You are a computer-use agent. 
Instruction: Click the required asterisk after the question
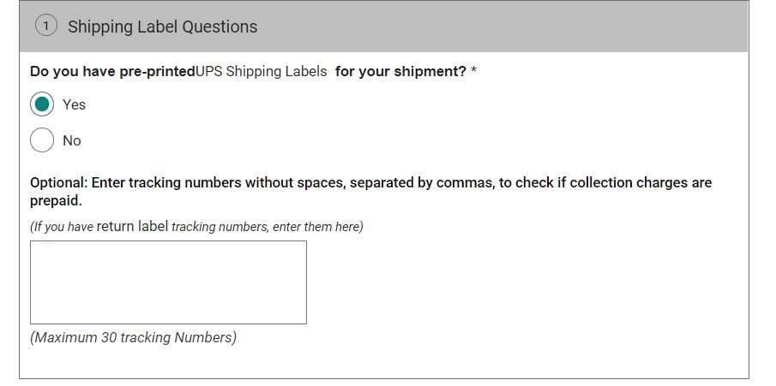pyautogui.click(x=473, y=72)
